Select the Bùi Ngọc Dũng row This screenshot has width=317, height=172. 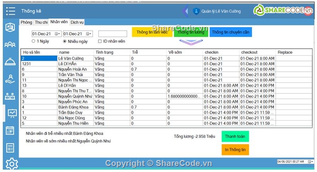(166, 118)
